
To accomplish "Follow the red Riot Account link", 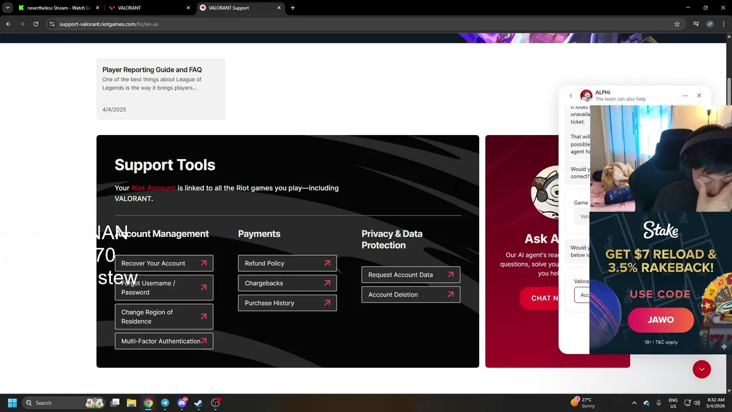I will 153,188.
